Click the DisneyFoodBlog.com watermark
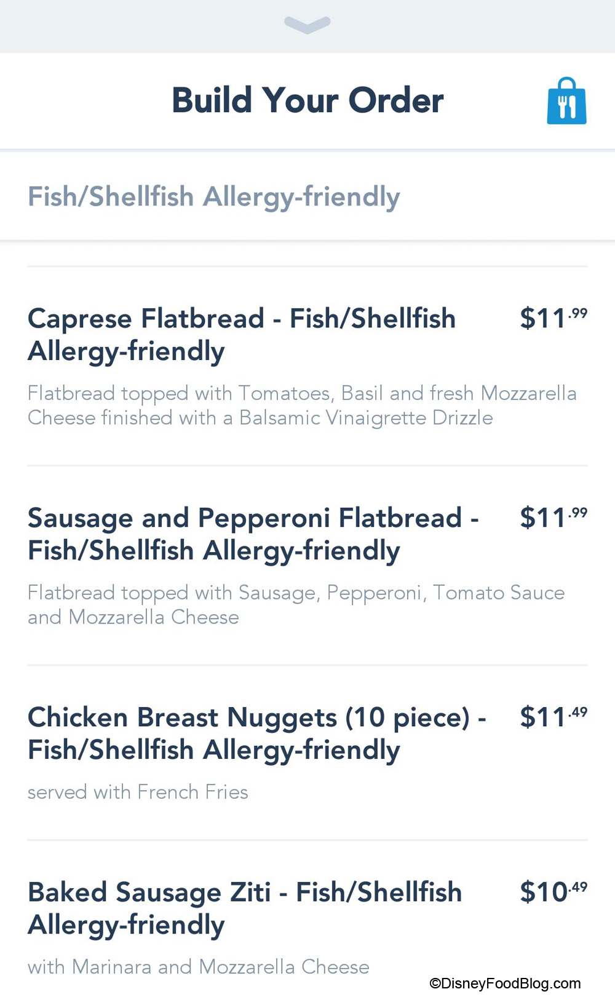615x1005 pixels. coord(505,983)
